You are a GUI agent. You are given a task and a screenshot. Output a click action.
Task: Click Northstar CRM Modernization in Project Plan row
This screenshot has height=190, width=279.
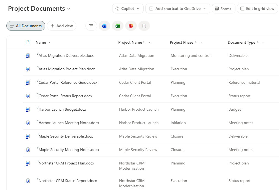(x=132, y=166)
